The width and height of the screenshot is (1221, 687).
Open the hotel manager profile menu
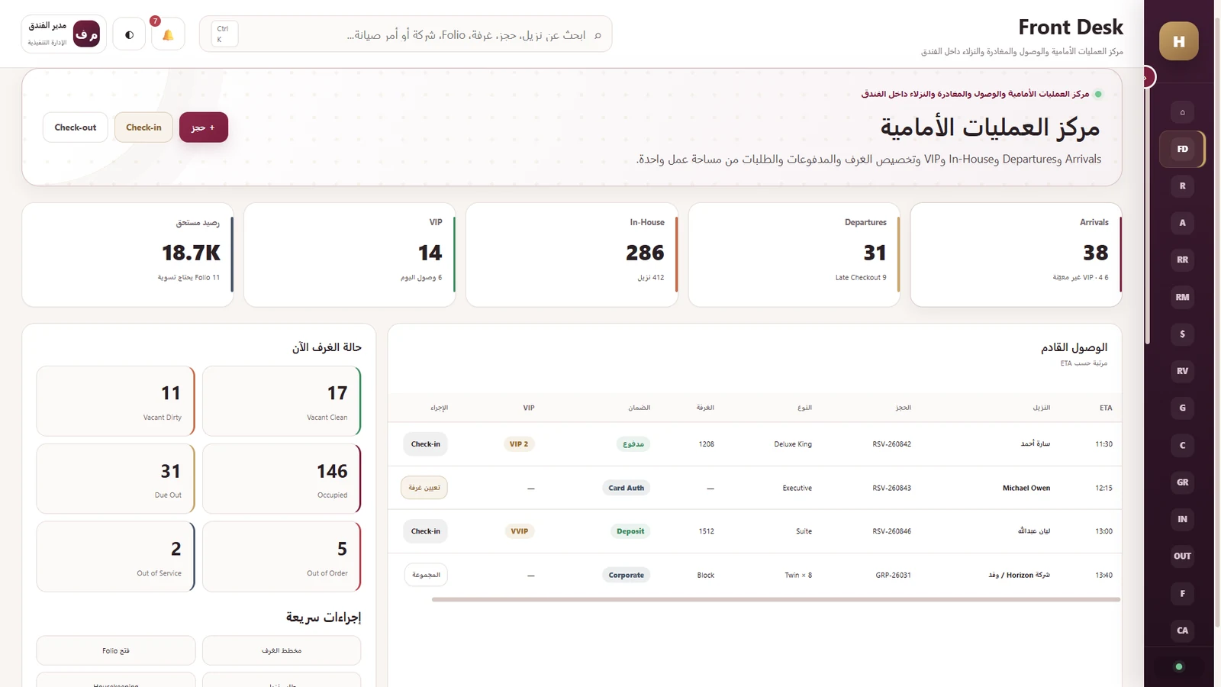click(63, 34)
